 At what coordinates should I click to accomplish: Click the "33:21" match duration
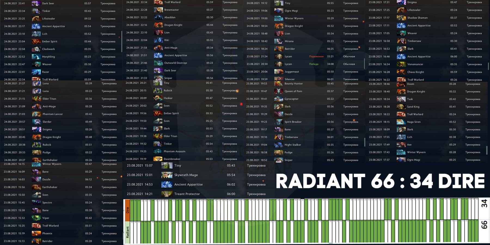pyautogui.click(x=330, y=56)
